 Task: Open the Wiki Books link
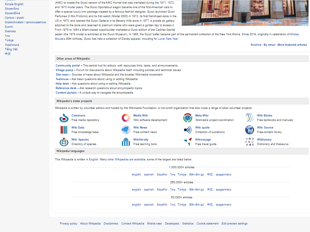264,116
